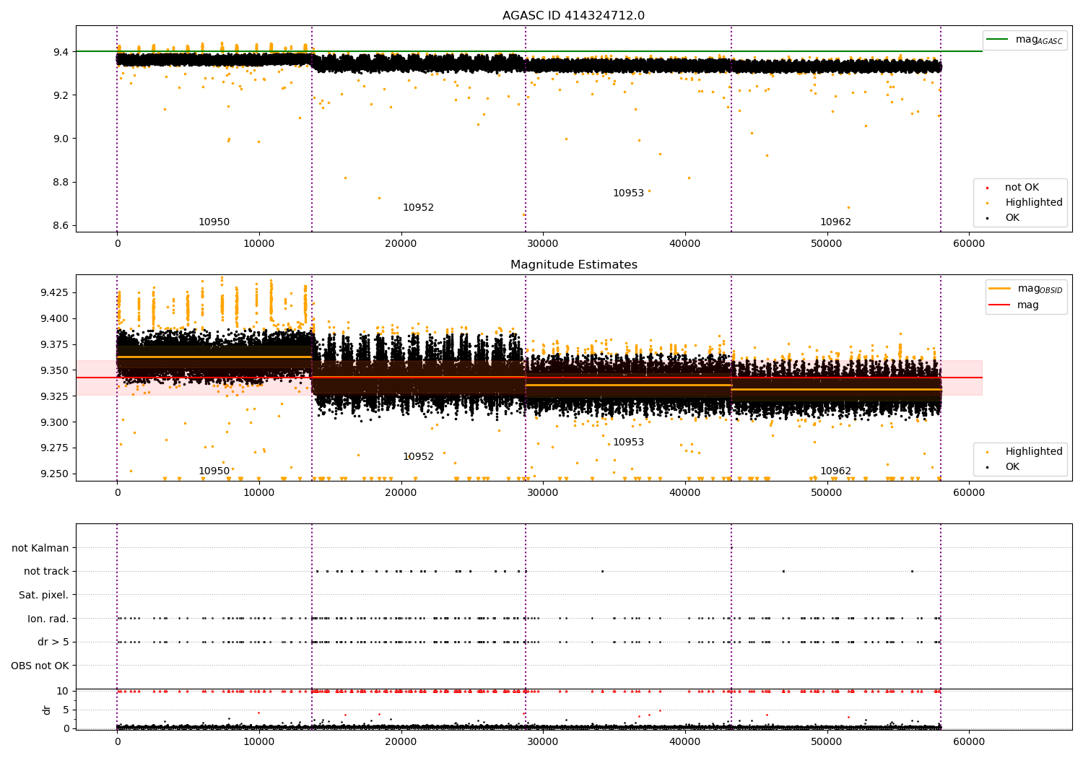
Task: Click the "AGASC ID 414324712.0" plot title
Action: point(573,16)
